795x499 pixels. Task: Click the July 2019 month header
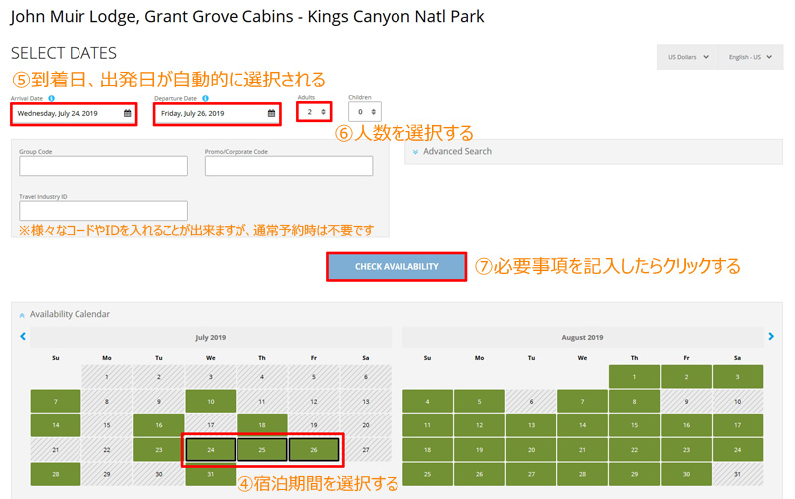click(211, 337)
